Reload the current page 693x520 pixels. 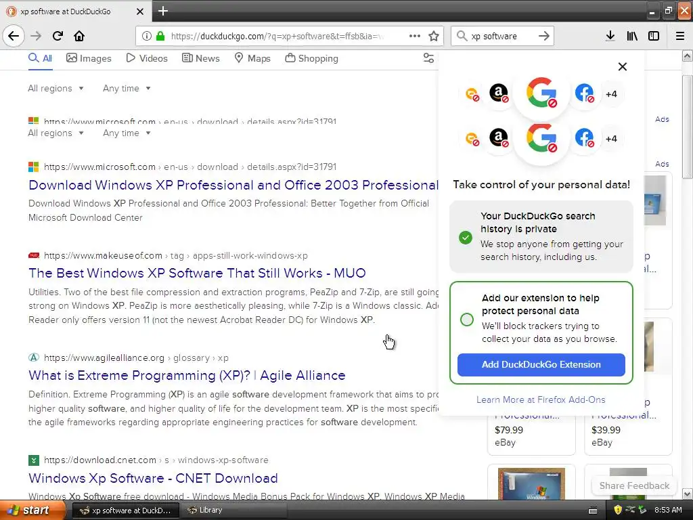coord(58,36)
